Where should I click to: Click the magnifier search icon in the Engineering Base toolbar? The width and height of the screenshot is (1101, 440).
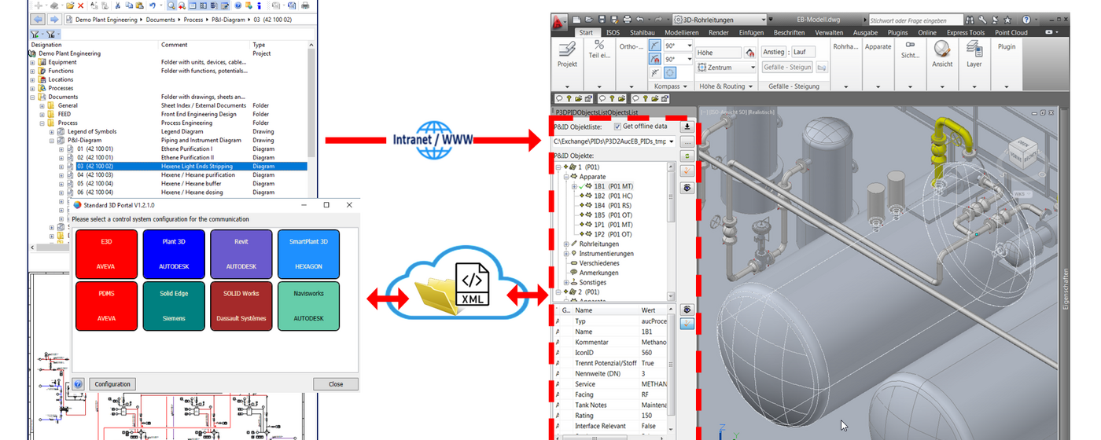(x=171, y=5)
